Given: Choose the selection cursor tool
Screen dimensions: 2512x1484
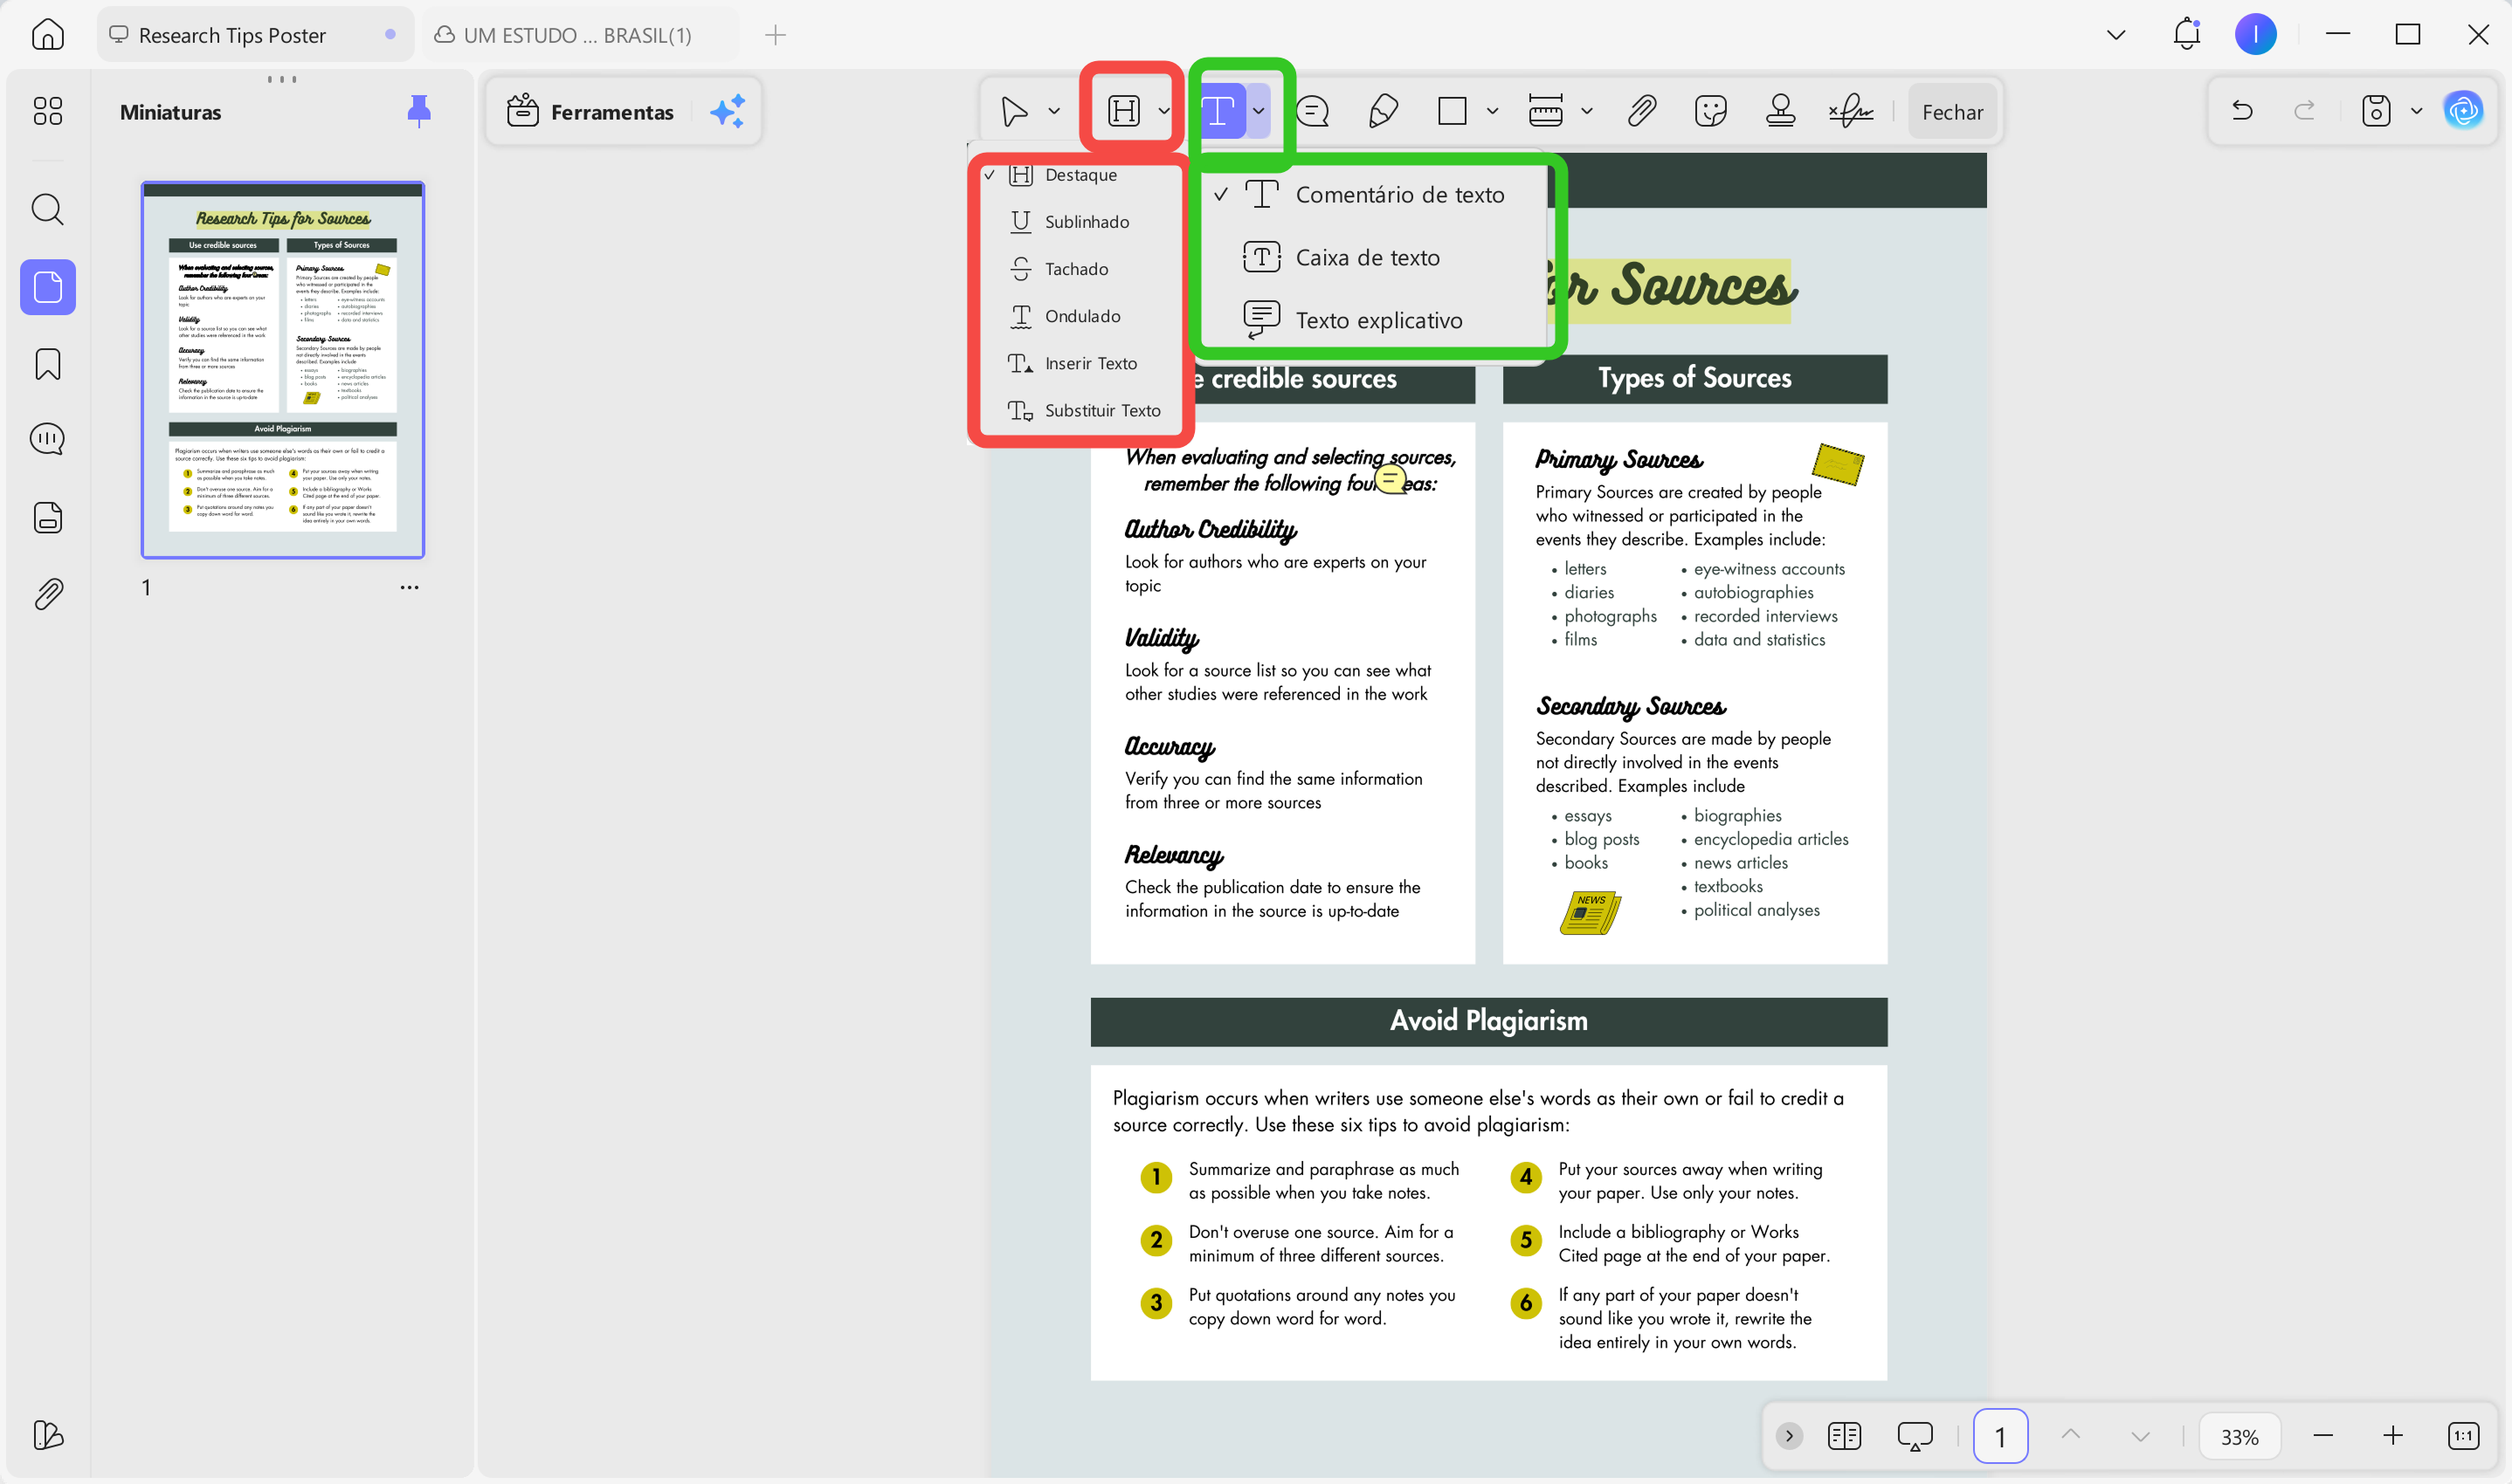Looking at the screenshot, I should (x=1014, y=111).
